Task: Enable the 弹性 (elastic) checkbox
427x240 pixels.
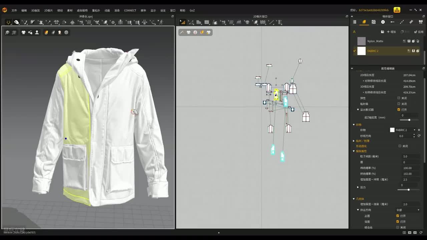Action: (399, 98)
